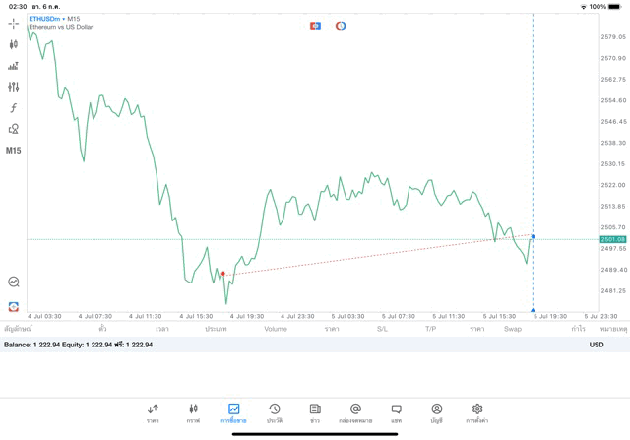This screenshot has width=630, height=440.
Task: Sort positions by Volume column header
Action: point(276,329)
